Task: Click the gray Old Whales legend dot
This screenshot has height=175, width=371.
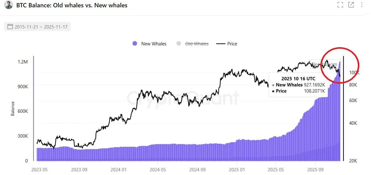Action: point(179,44)
